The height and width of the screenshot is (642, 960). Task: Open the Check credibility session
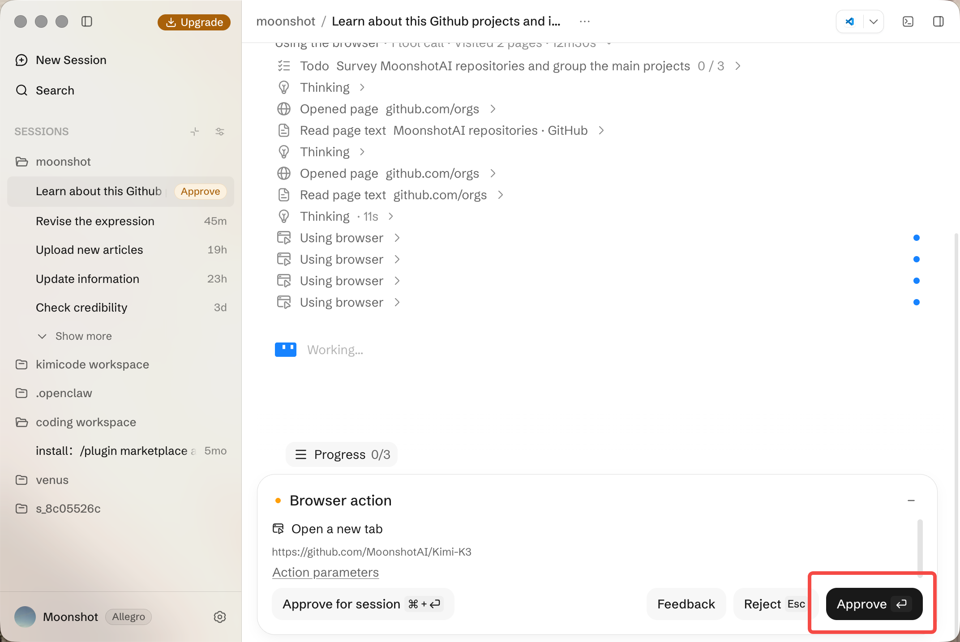121,308
